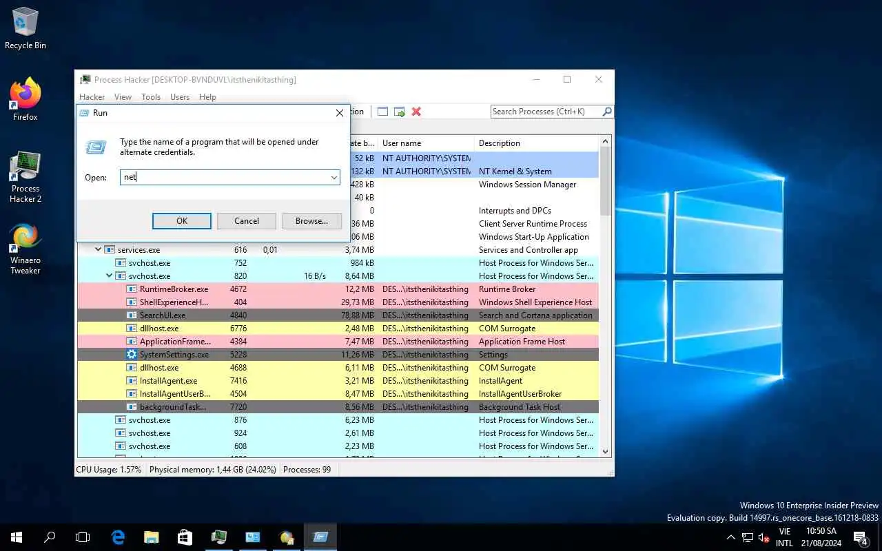Click the Process Hacker title bar icon
Viewport: 882px width, 551px height.
click(x=85, y=80)
